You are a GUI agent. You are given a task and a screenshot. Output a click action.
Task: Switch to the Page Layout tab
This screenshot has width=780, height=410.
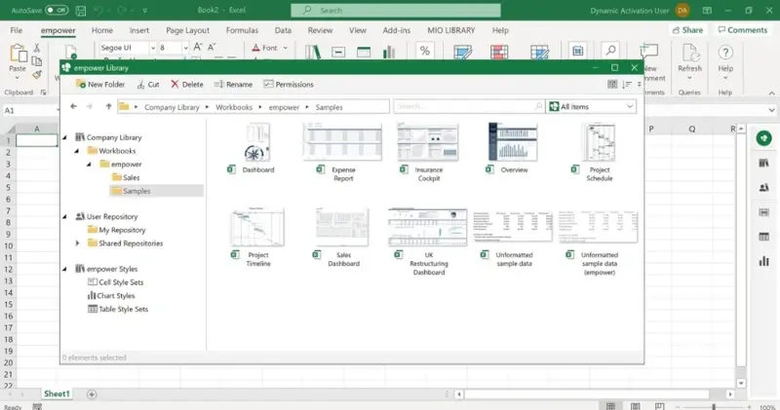point(187,30)
